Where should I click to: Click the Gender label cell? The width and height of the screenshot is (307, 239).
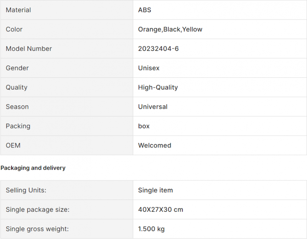click(x=17, y=68)
